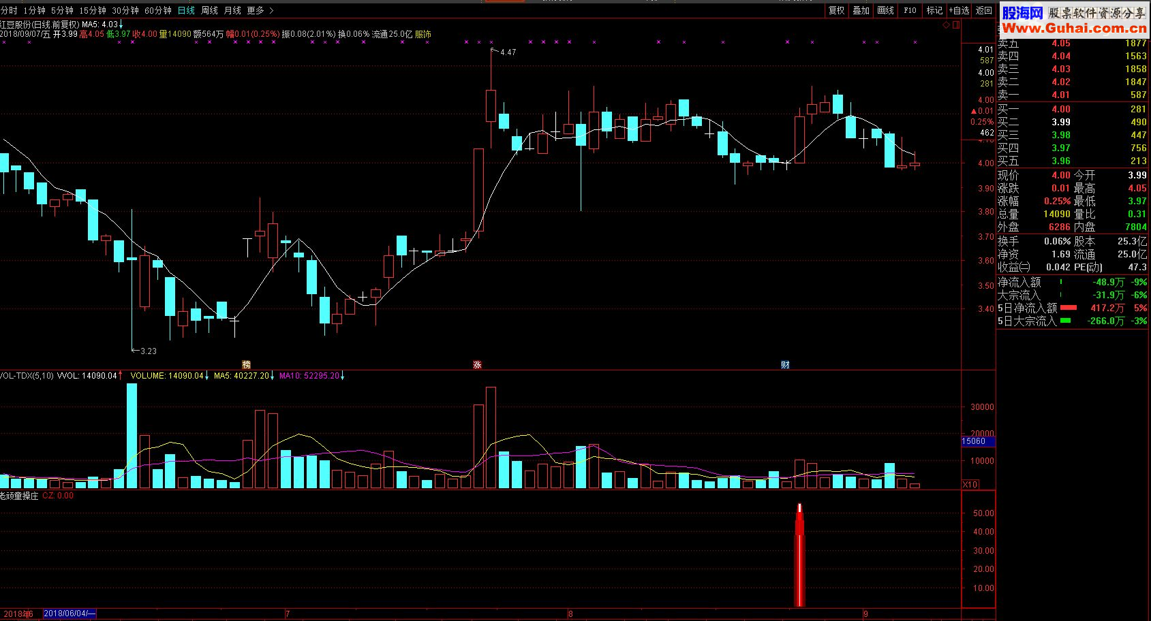
Task: Click the 15060 blue volume axis marker
Action: (978, 441)
